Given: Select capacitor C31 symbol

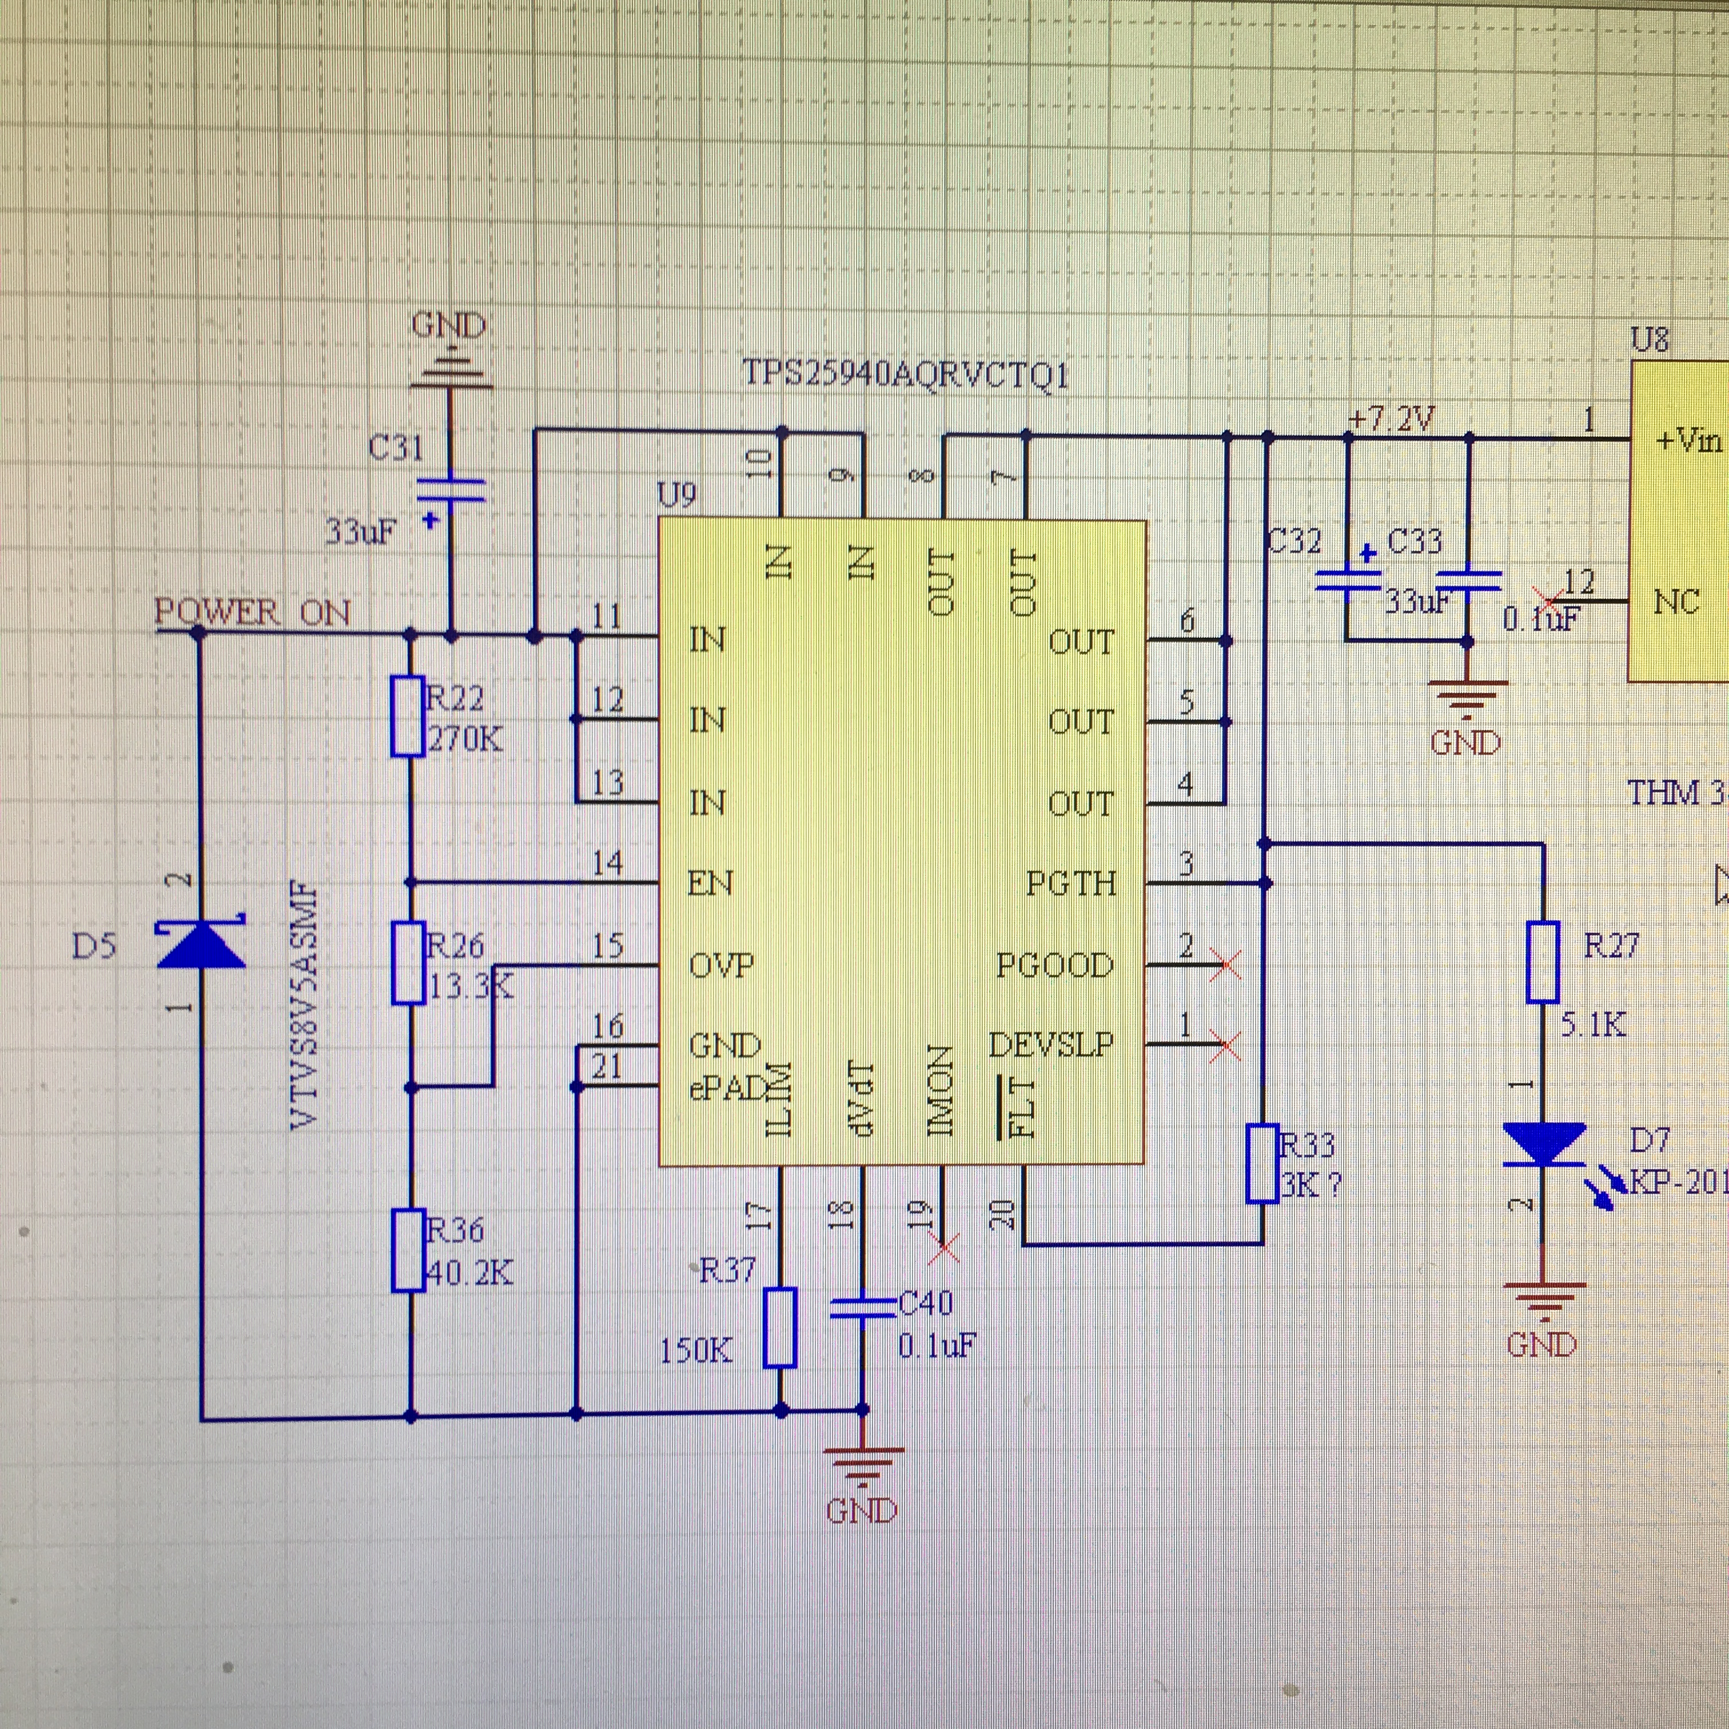Looking at the screenshot, I should [x=450, y=491].
